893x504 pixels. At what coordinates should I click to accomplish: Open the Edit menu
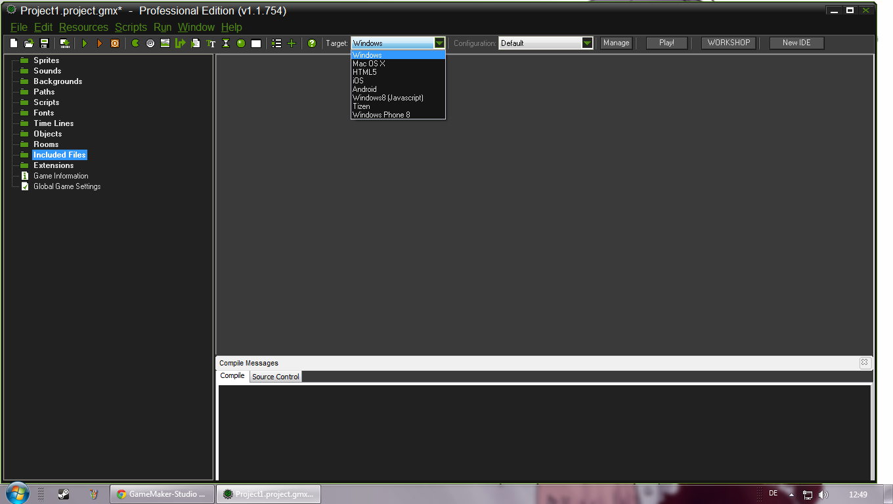(43, 27)
